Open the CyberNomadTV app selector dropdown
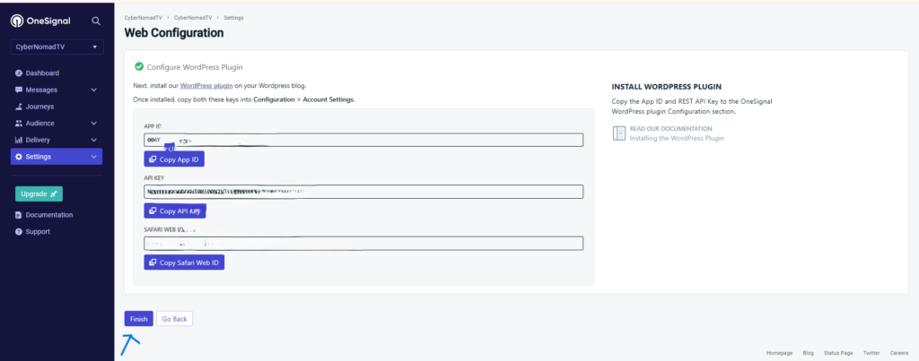Image resolution: width=919 pixels, height=361 pixels. tap(57, 47)
